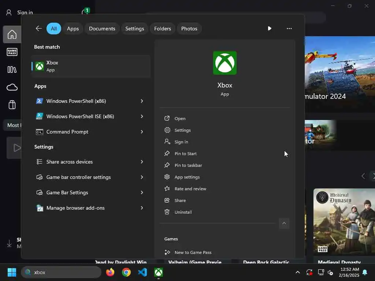Click the network tray icon
This screenshot has height=281, width=375.
321,272
